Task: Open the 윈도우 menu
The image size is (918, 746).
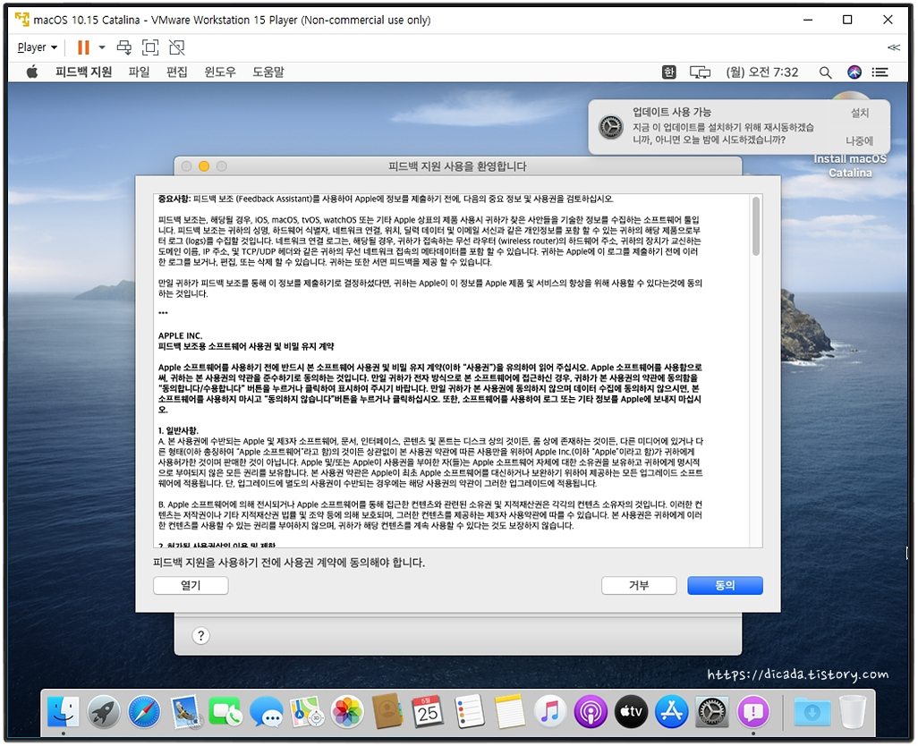Action: point(219,72)
